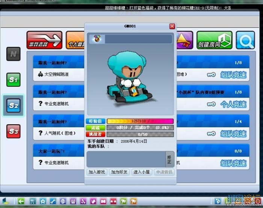
Task: Click the 申请情侣 couple request button
Action: pyautogui.click(x=164, y=172)
